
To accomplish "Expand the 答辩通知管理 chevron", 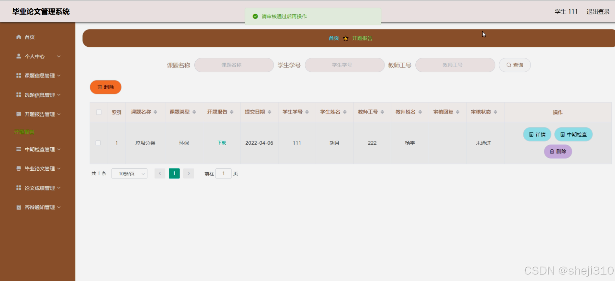I will click(x=59, y=207).
